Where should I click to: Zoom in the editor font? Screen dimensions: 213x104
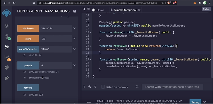click(89, 9)
